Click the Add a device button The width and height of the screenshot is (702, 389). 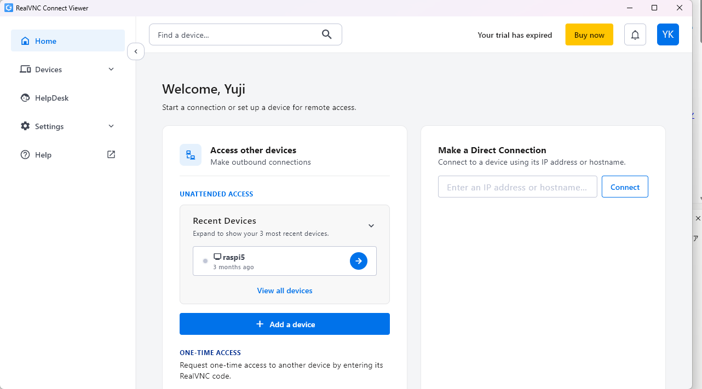(x=285, y=324)
